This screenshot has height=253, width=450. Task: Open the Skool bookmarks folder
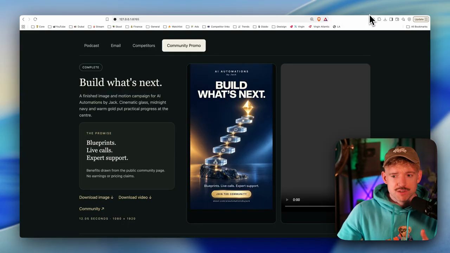pyautogui.click(x=115, y=27)
